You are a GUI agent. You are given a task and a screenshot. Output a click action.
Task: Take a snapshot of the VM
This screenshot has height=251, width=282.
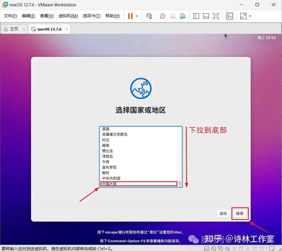coord(162,16)
